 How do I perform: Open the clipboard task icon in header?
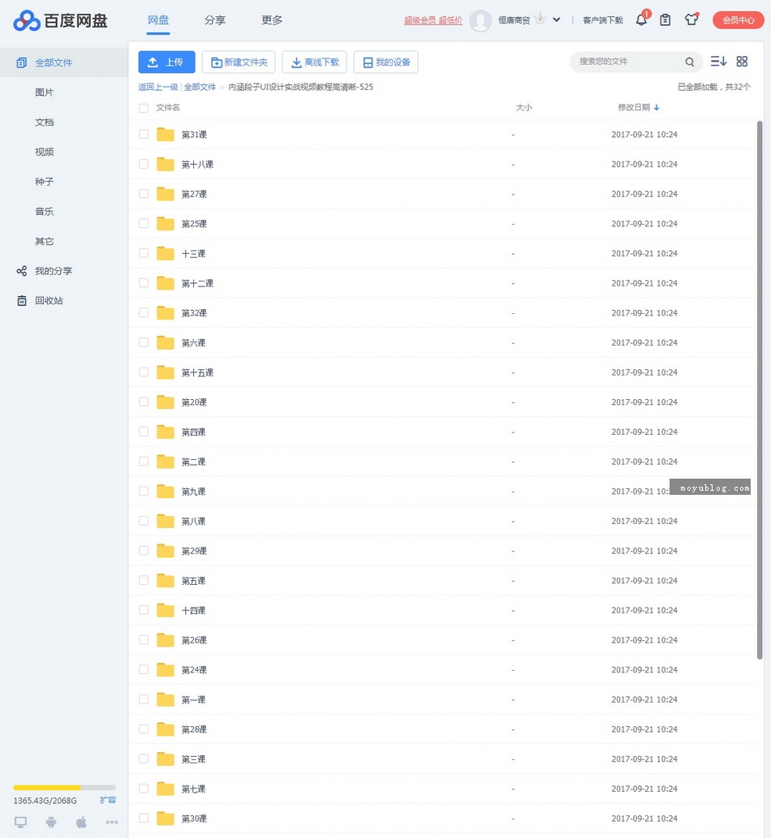click(x=665, y=19)
